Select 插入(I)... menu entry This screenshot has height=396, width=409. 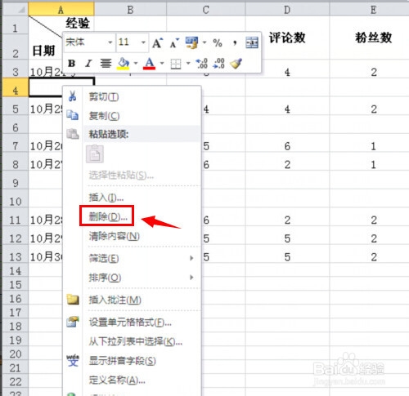[132, 198]
